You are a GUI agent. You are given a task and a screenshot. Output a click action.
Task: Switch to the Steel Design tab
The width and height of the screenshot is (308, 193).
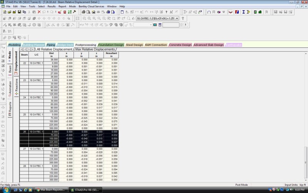[134, 45]
